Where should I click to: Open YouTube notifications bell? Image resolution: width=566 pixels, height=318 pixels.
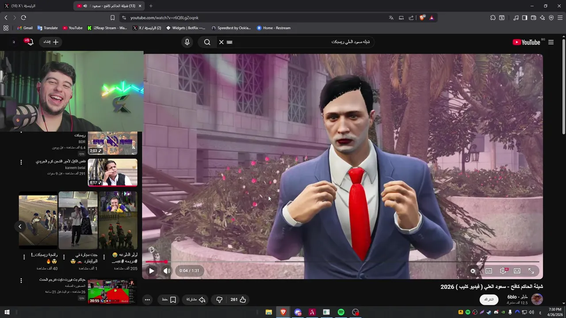pos(30,42)
